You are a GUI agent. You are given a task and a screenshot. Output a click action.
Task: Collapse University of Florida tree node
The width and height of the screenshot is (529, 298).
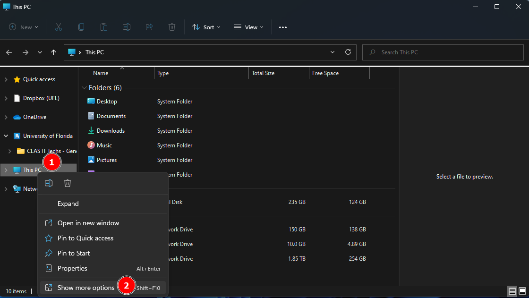click(6, 136)
